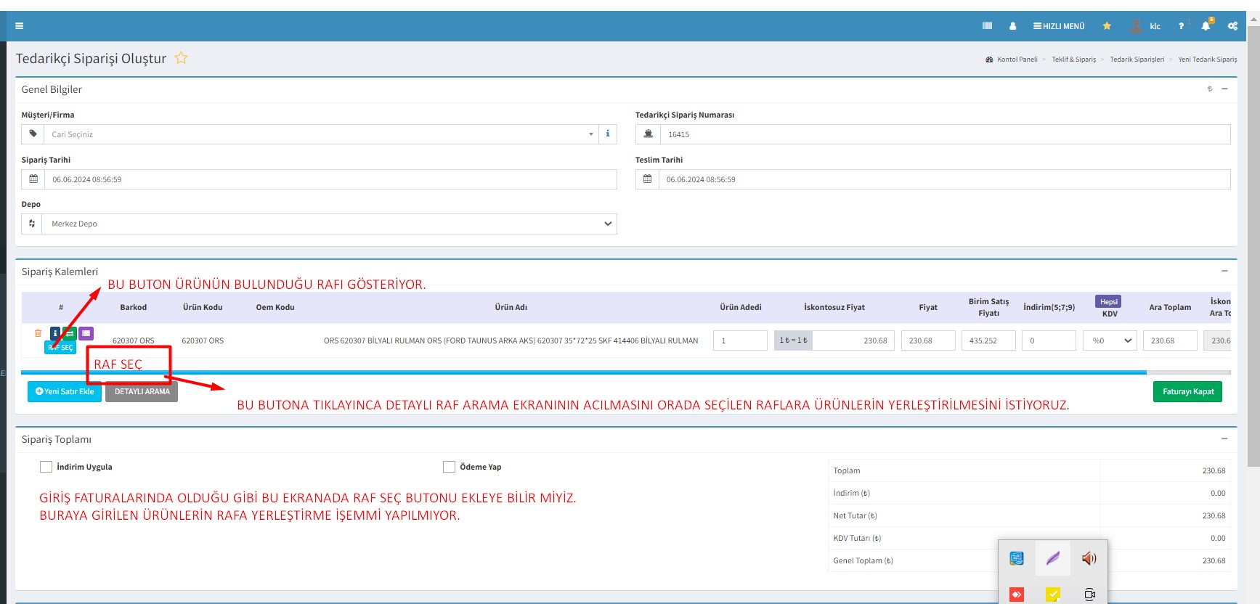Click the speaker volume icon in tray popup

click(x=1089, y=558)
